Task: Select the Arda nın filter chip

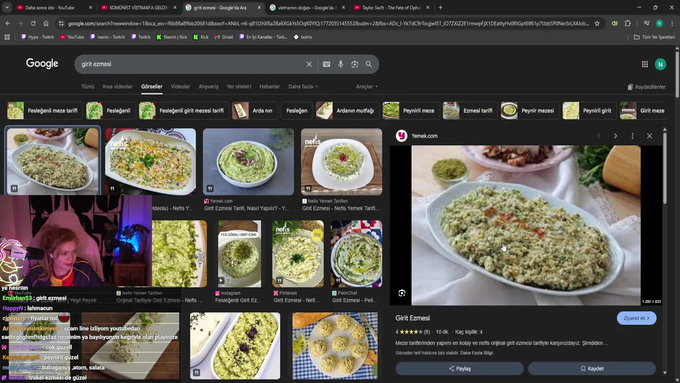Action: (254, 111)
